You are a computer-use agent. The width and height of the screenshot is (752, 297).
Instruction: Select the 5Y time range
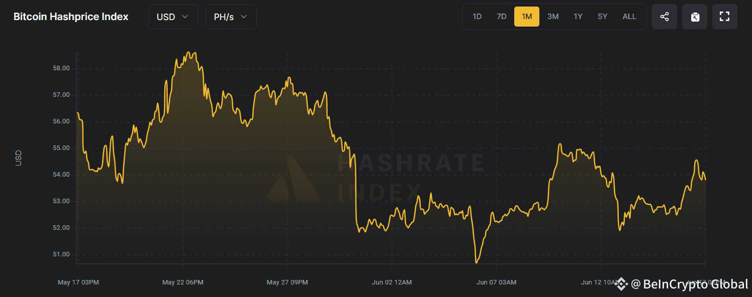(603, 17)
